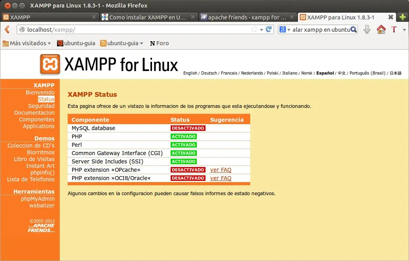Open phpMyAdmin under Herramientas
This screenshot has width=409, height=261.
[38, 199]
